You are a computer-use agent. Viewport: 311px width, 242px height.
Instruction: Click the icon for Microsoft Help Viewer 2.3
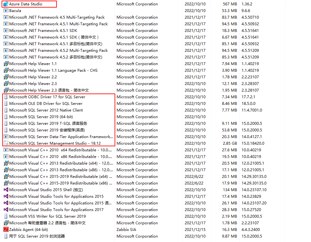click(x=6, y=84)
